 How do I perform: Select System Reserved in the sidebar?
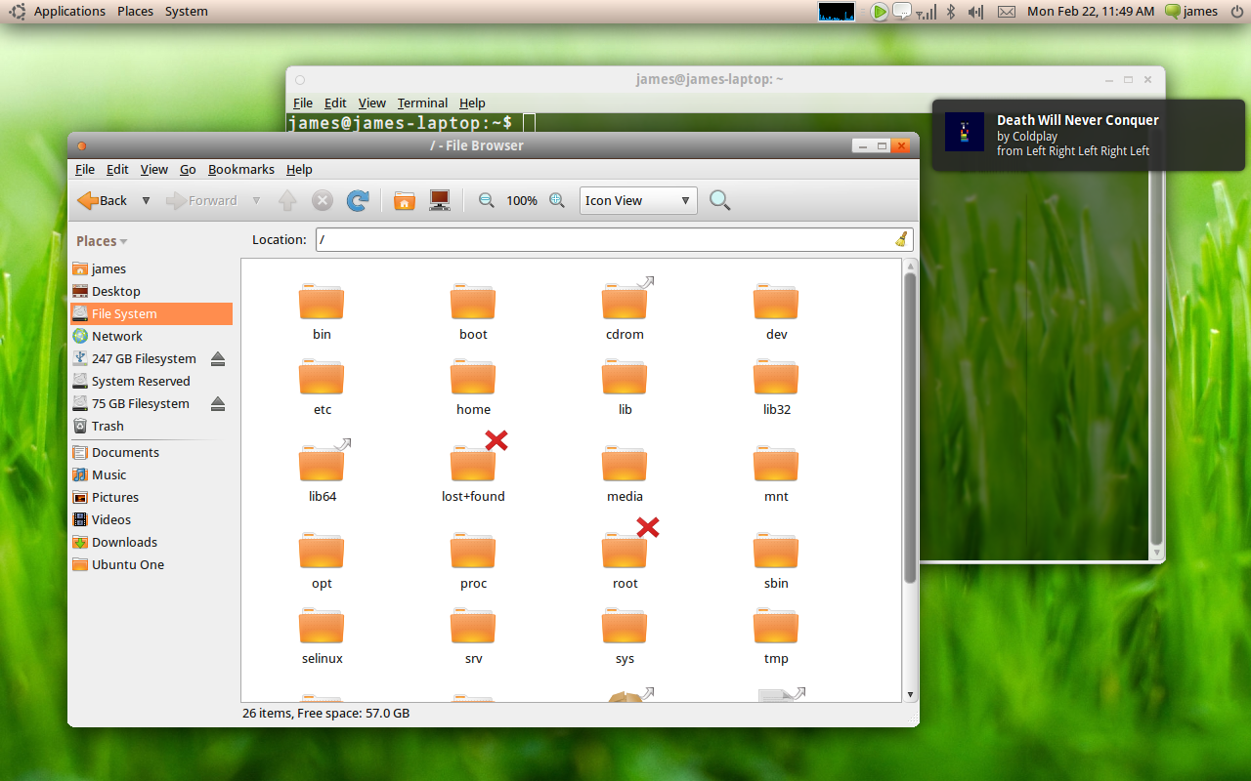tap(151, 381)
